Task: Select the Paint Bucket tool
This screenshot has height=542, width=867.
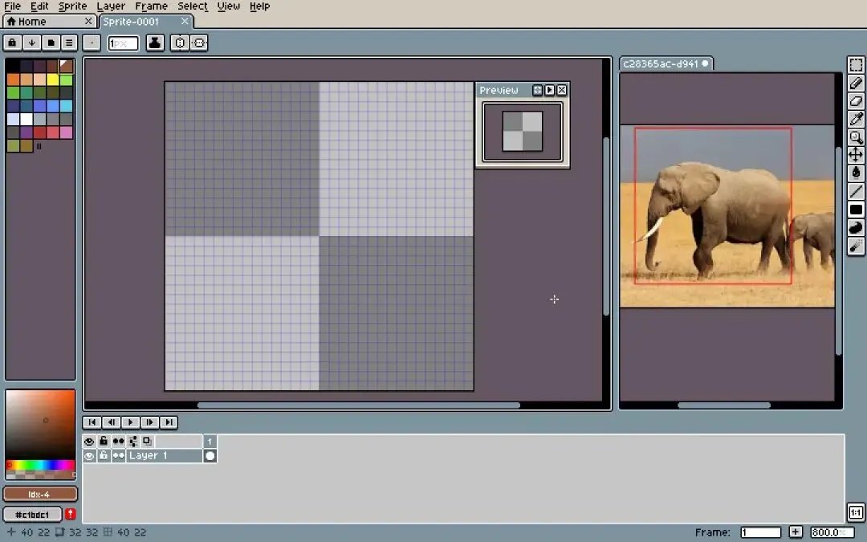Action: click(856, 173)
